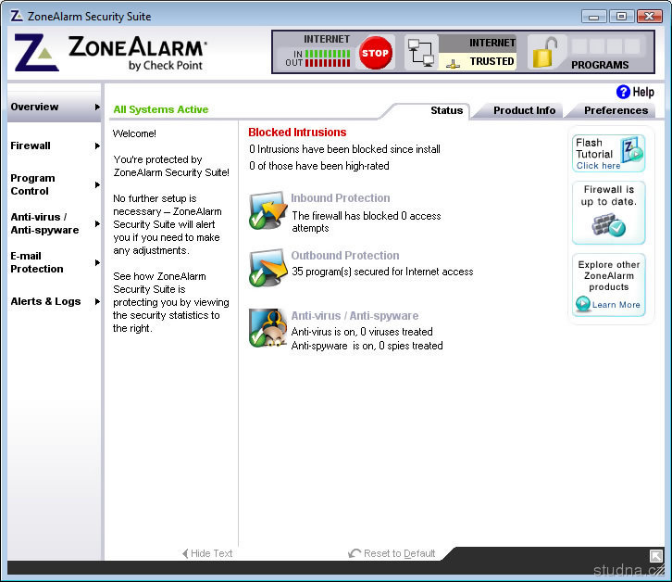The image size is (672, 582).
Task: Click Anti-virus / Anti-spyware heading link
Action: (355, 315)
